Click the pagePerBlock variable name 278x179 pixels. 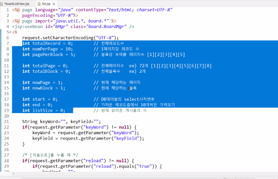(47, 55)
